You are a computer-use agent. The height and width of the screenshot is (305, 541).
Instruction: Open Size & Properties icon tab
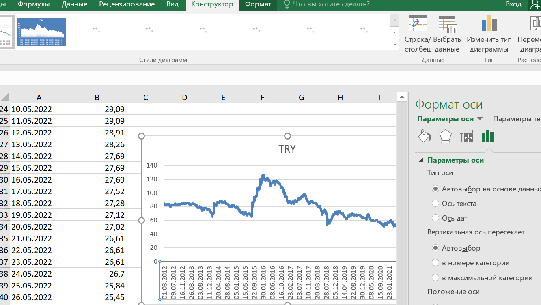pyautogui.click(x=467, y=137)
